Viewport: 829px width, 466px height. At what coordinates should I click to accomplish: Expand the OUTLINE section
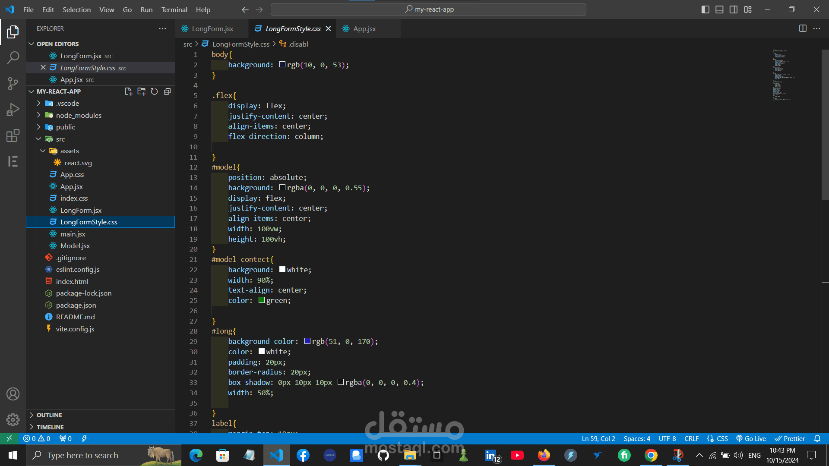click(x=49, y=415)
